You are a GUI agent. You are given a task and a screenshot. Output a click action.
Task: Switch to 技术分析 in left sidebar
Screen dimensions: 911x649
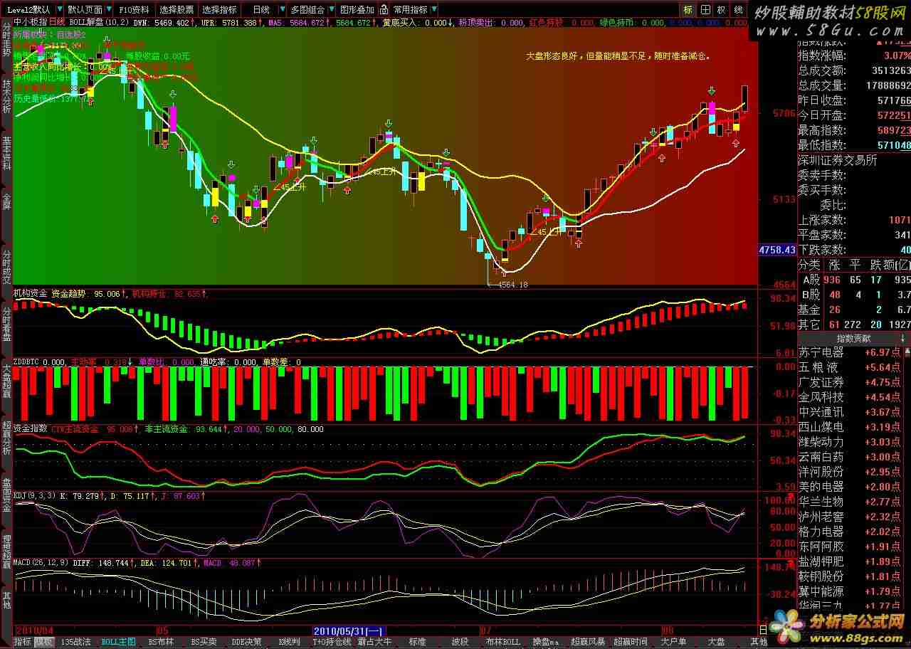pyautogui.click(x=6, y=96)
